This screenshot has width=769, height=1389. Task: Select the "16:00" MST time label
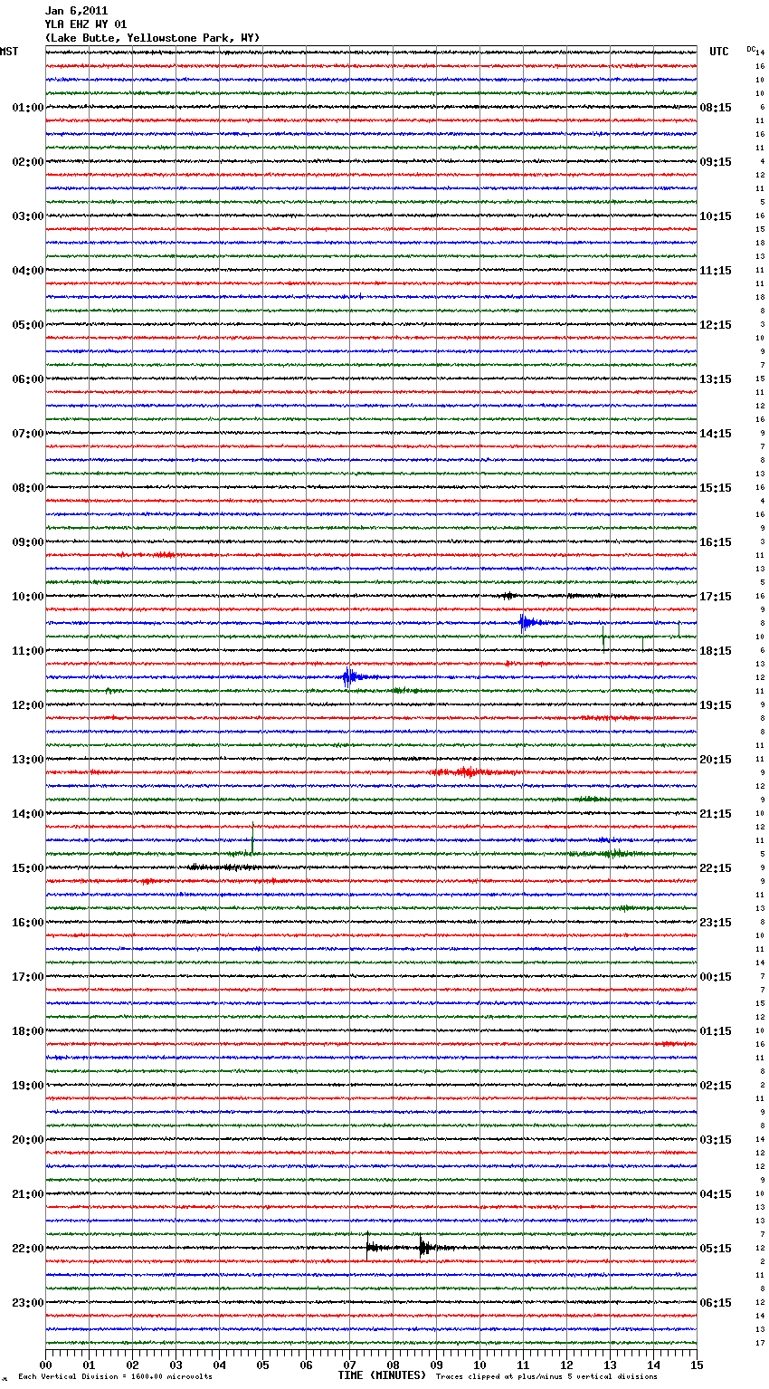28,923
